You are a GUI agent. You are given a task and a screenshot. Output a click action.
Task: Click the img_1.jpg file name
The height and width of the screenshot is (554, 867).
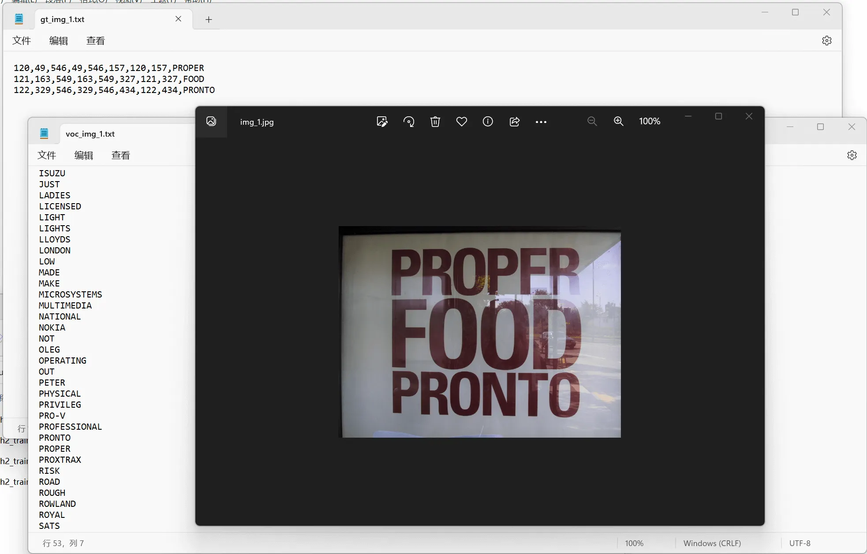pyautogui.click(x=257, y=122)
